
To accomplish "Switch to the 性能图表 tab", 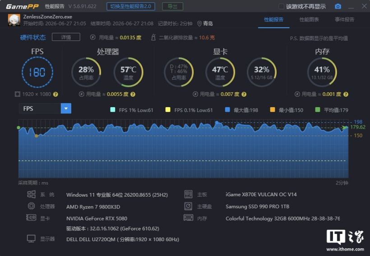I will (309, 19).
